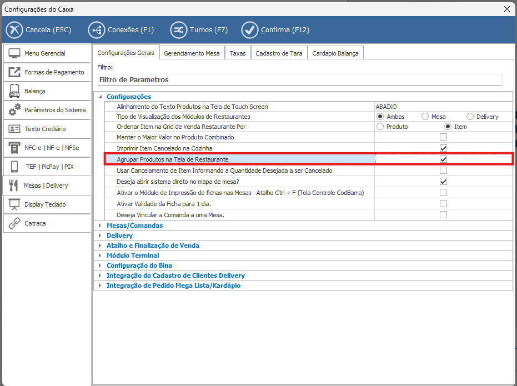Click the Filtro de Parametros field
The height and width of the screenshot is (386, 517).
point(299,80)
